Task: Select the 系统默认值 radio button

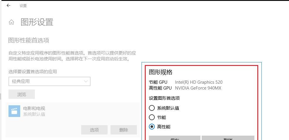Action: pyautogui.click(x=152, y=108)
